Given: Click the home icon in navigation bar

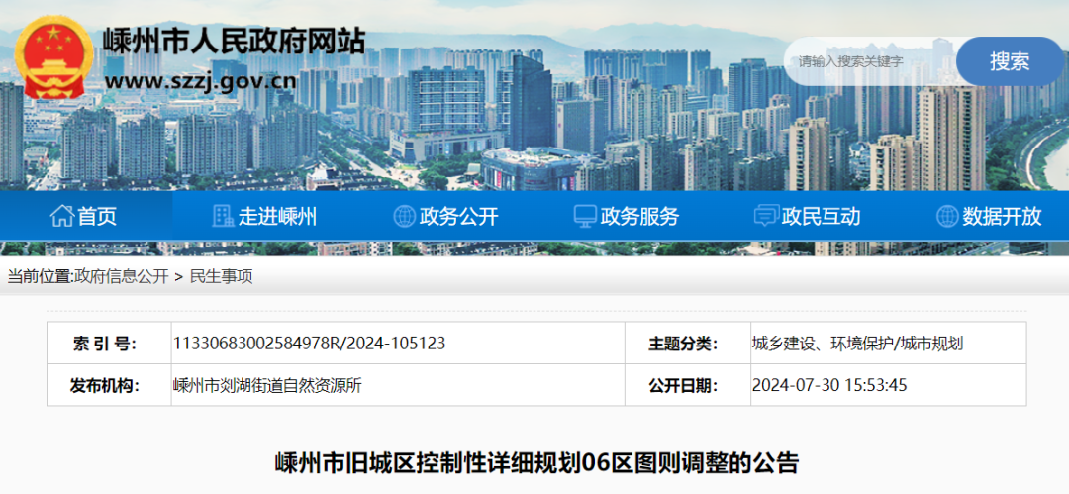Looking at the screenshot, I should (x=61, y=216).
